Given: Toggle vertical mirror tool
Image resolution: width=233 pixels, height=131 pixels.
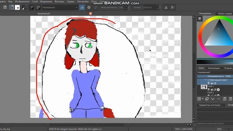Looking at the screenshot, I should pyautogui.click(x=173, y=7).
